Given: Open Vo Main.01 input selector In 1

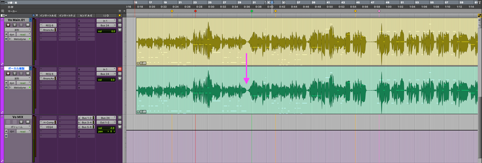Looking at the screenshot, I should (106, 20).
